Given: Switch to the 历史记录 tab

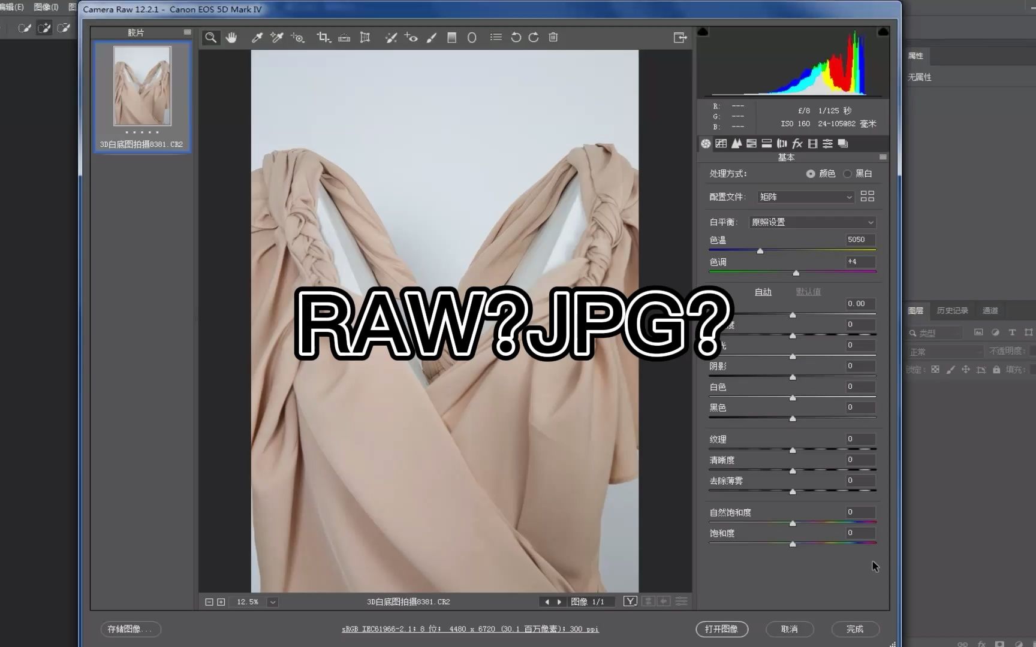Looking at the screenshot, I should [951, 310].
